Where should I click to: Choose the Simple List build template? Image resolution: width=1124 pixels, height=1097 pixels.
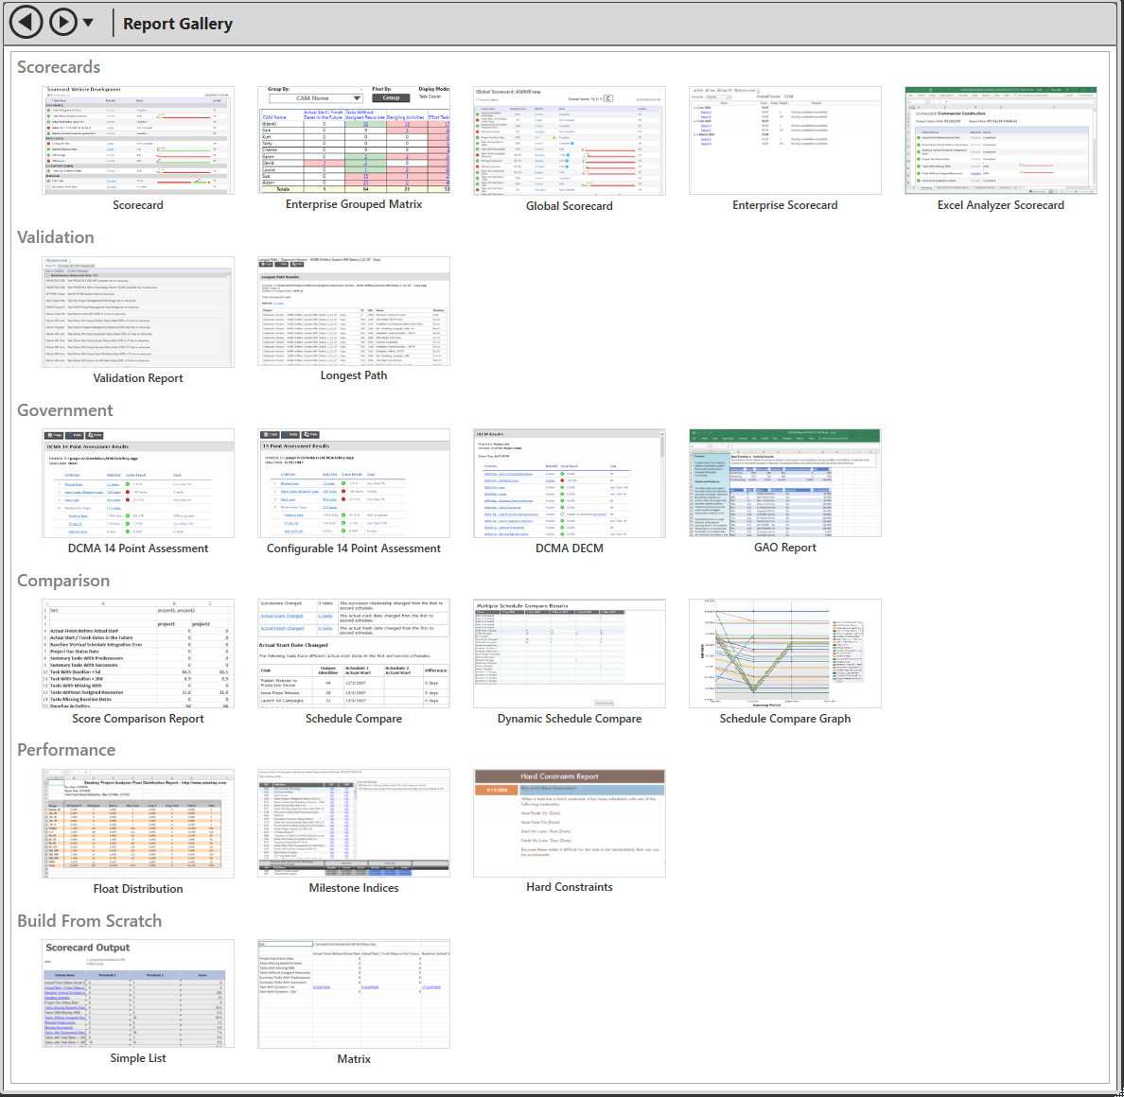(138, 994)
